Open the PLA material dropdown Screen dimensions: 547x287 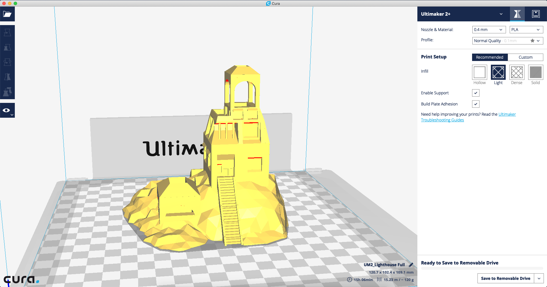526,30
